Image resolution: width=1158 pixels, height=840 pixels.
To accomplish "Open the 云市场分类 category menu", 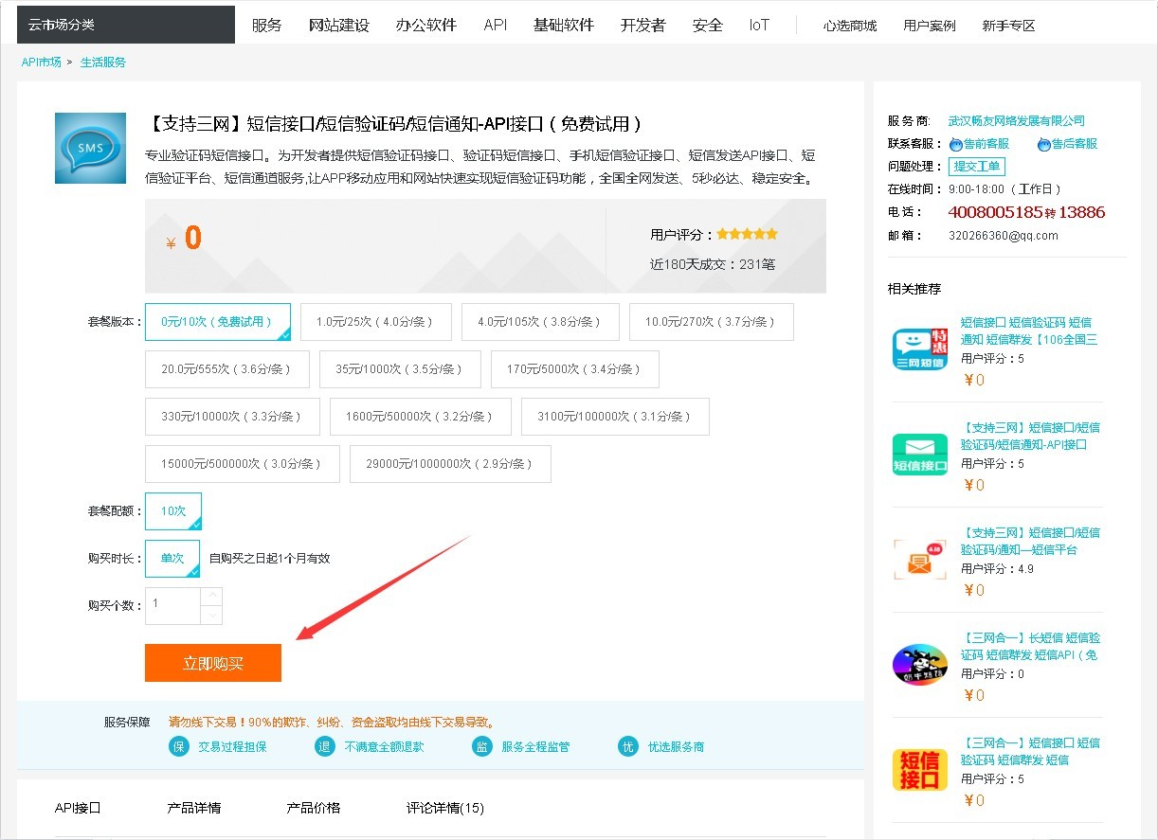I will click(126, 25).
